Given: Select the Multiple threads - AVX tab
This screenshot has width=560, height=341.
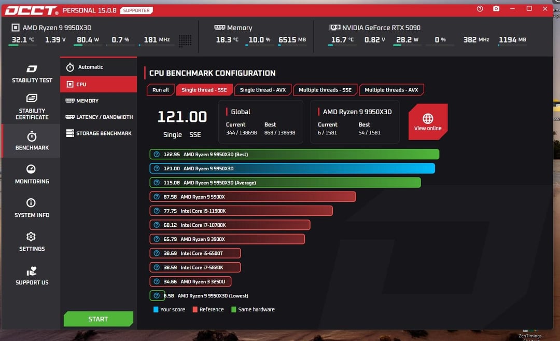Looking at the screenshot, I should click(391, 90).
